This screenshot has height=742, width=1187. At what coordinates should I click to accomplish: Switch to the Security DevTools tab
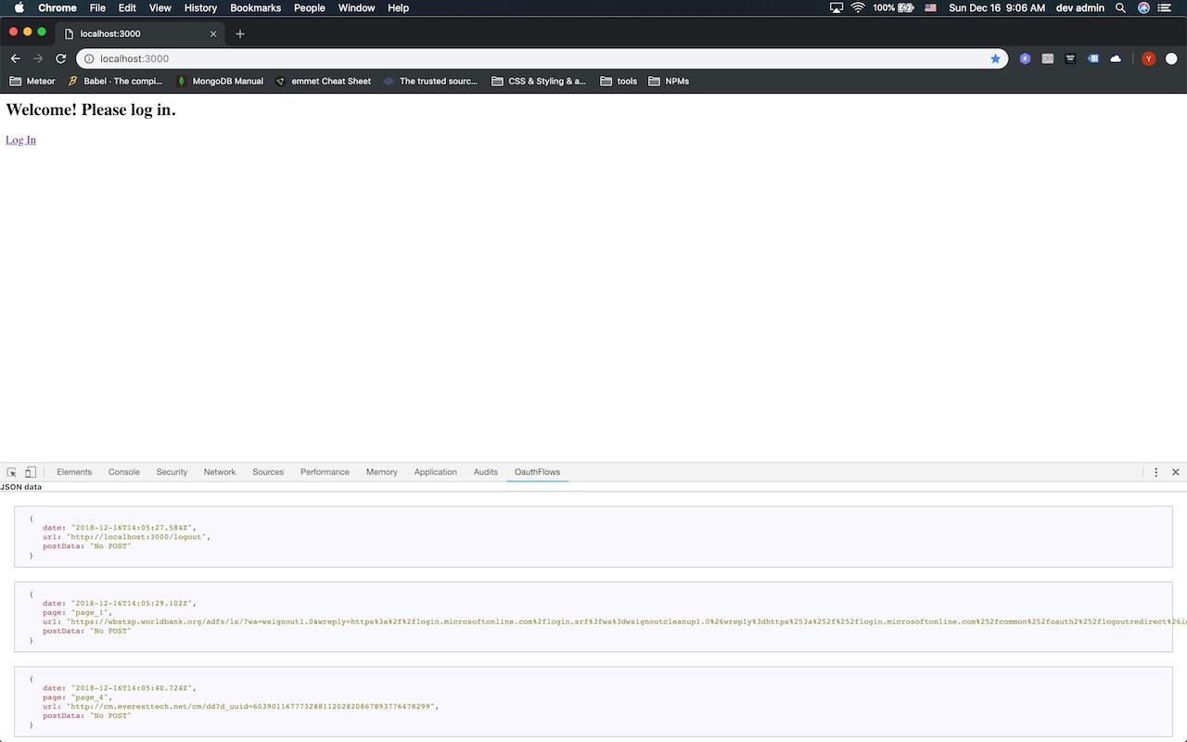[x=172, y=472]
